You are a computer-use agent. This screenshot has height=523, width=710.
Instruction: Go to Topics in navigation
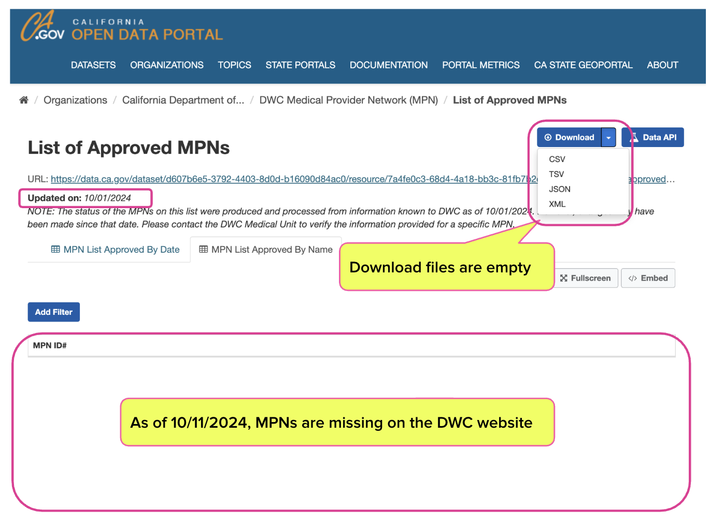pos(234,65)
